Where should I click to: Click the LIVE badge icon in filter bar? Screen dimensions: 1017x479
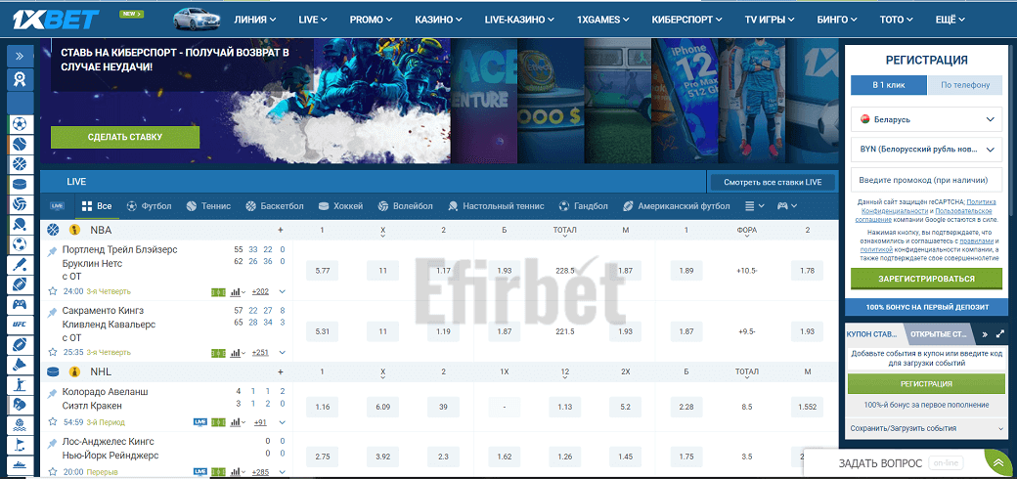pyautogui.click(x=57, y=206)
